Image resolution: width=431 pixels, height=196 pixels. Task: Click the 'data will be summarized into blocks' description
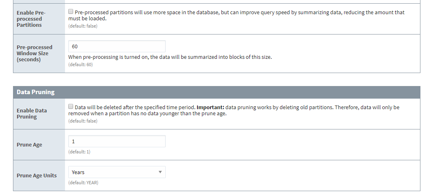(170, 57)
